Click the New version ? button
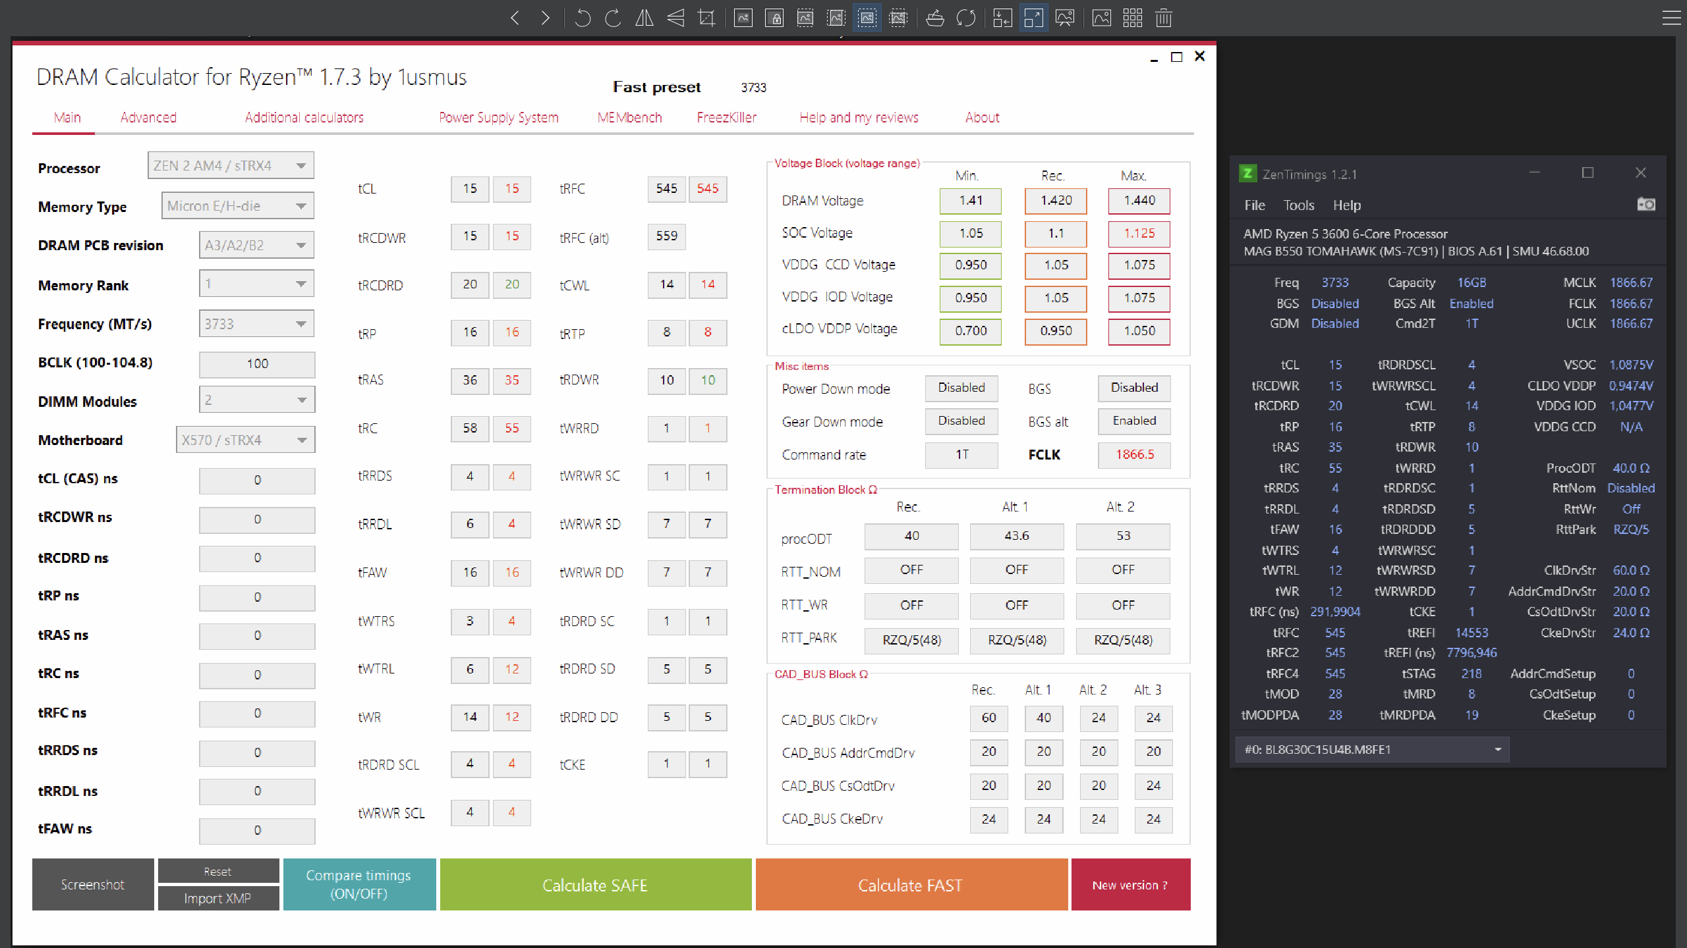The width and height of the screenshot is (1687, 948). click(x=1131, y=884)
